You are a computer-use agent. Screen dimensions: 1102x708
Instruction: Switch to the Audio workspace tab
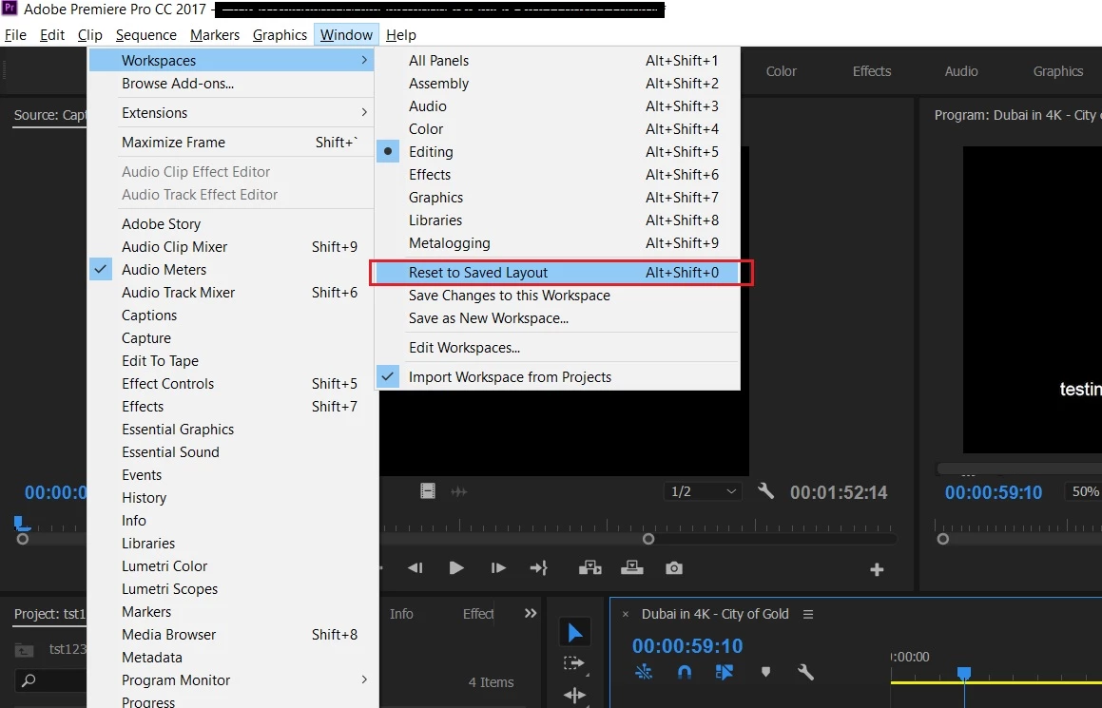960,71
